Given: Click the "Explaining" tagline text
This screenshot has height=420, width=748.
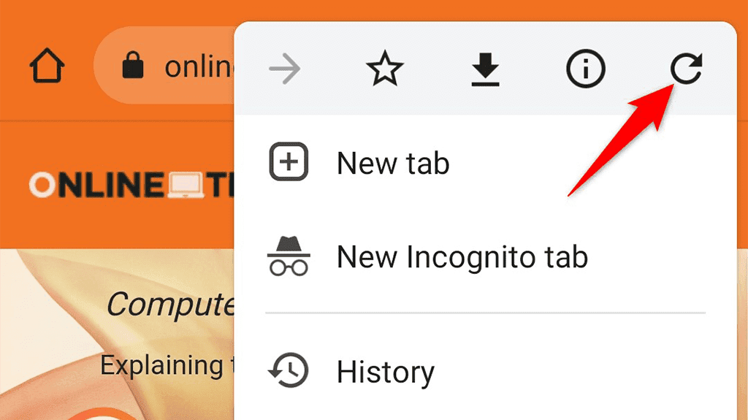Looking at the screenshot, I should [162, 364].
